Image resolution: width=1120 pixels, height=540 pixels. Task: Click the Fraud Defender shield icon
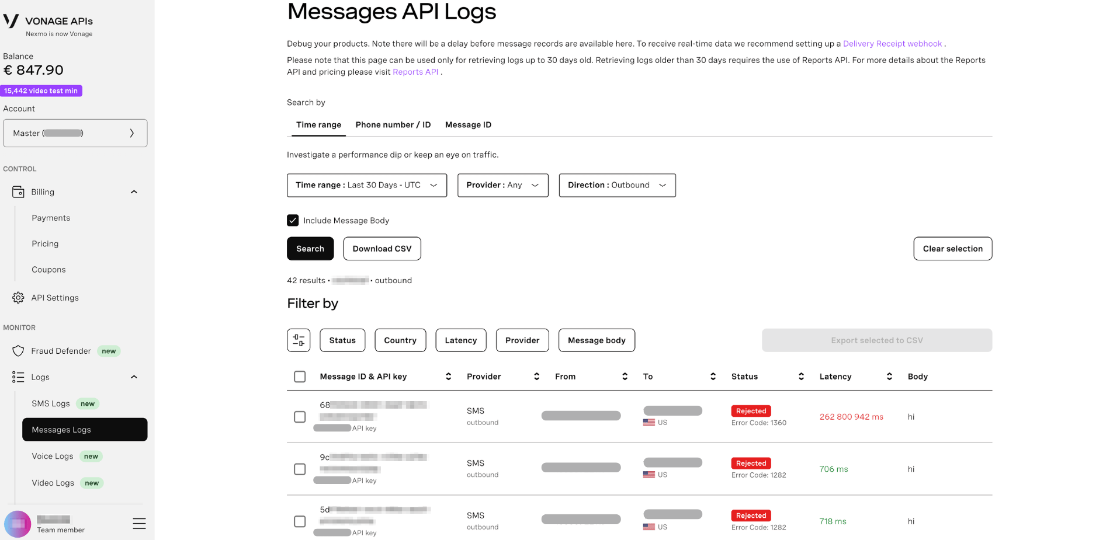(x=18, y=351)
